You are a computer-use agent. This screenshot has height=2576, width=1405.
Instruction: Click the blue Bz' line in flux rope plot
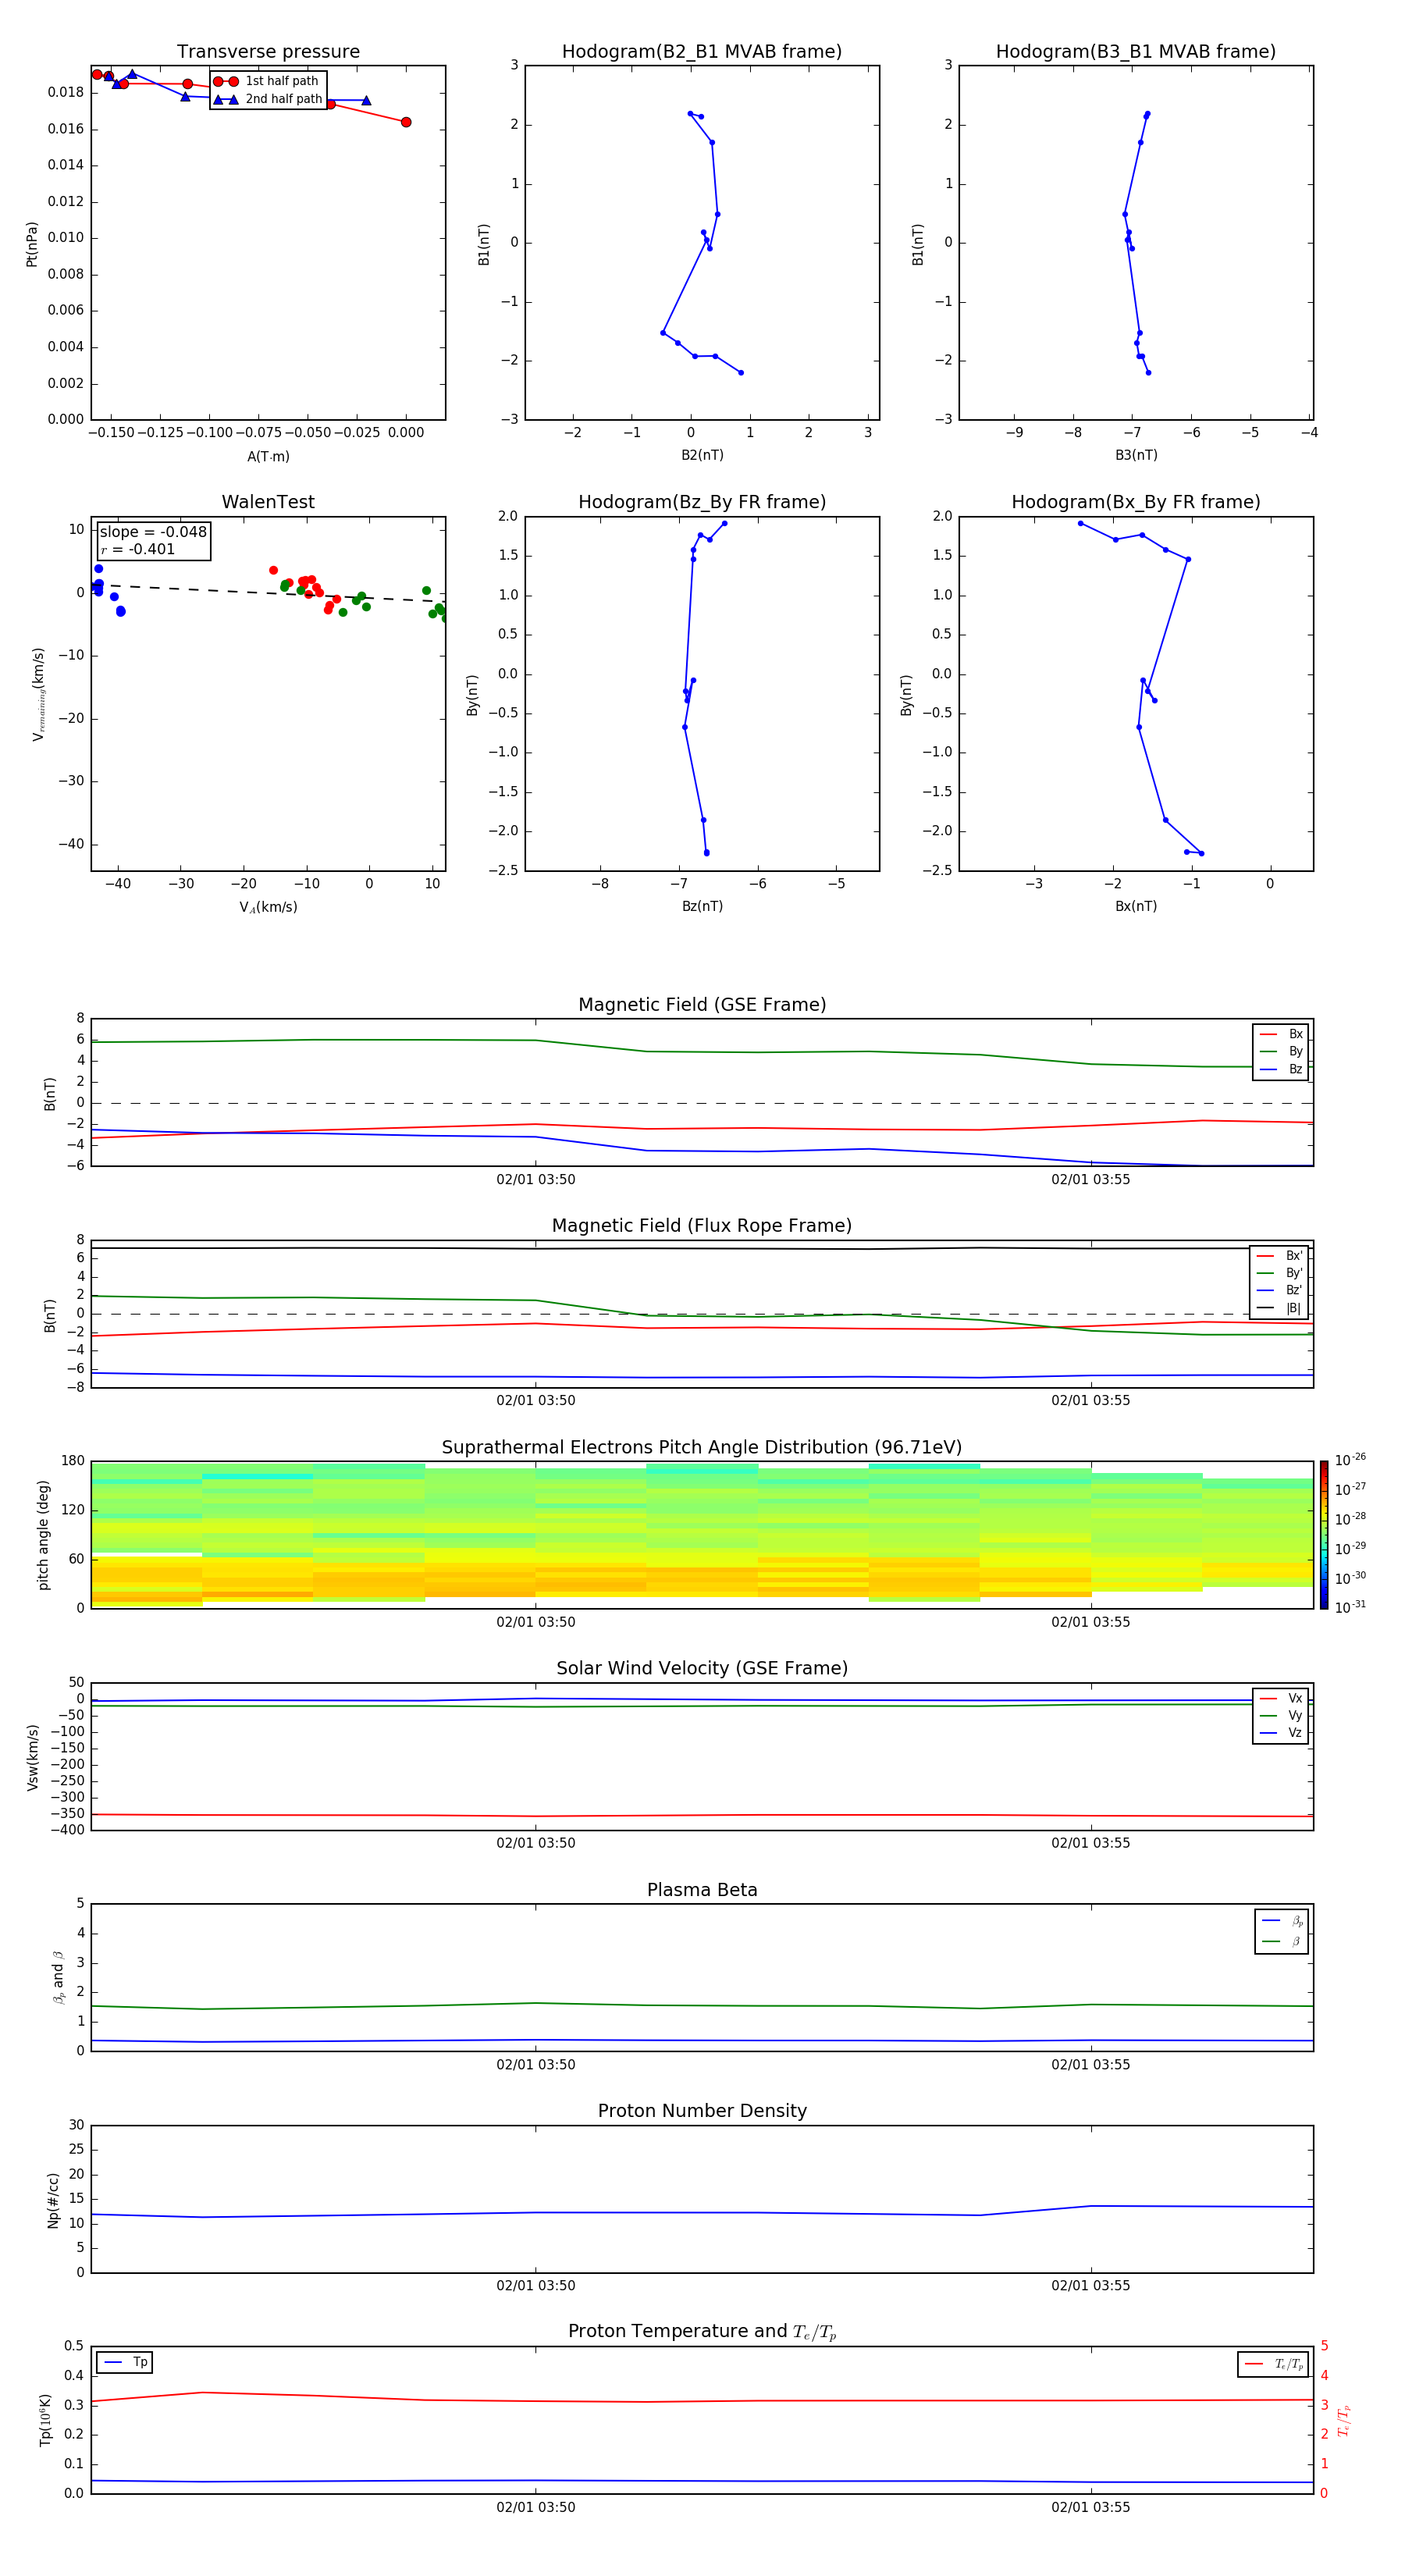pos(702,1377)
